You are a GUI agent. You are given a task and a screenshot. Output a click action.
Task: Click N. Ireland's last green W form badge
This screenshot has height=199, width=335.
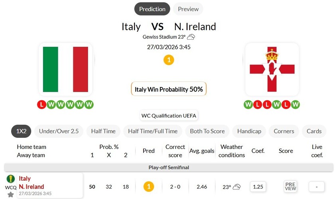click(295, 104)
